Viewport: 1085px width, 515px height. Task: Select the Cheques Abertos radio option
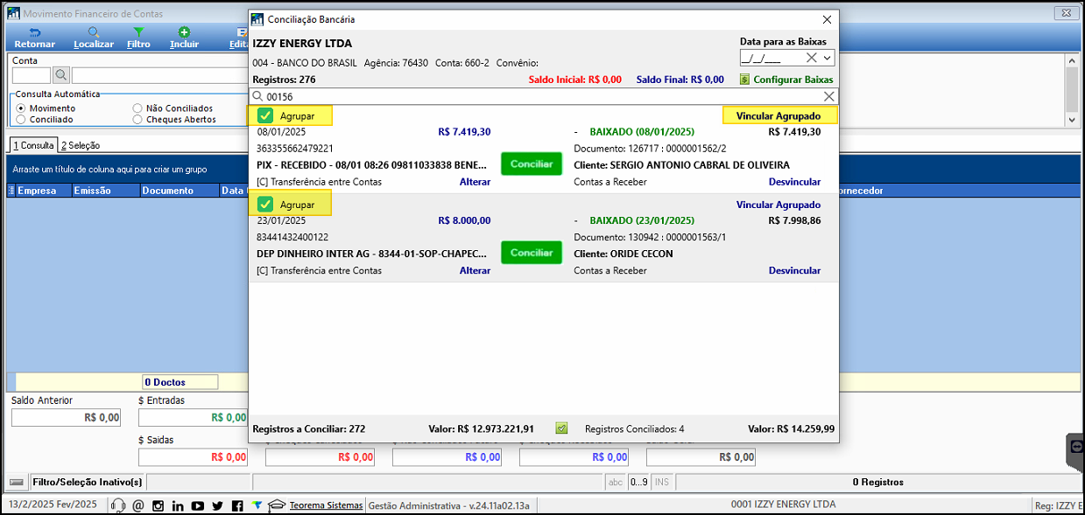[137, 120]
